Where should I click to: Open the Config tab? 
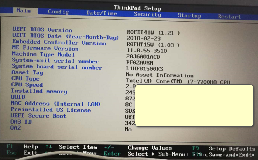[x=59, y=12]
